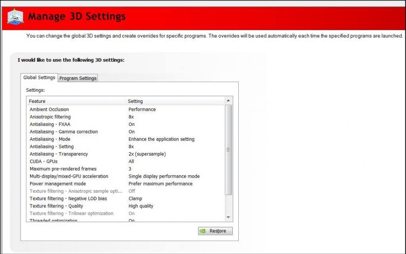Select the Global Settings tab

coord(39,78)
